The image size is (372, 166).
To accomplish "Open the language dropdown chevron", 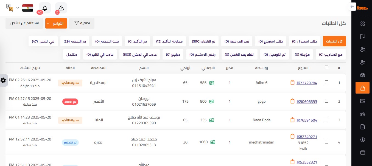I will [x=18, y=8].
